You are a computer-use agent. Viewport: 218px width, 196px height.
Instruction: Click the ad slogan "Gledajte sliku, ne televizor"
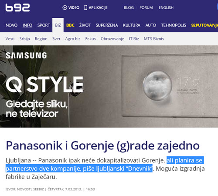[37, 109]
